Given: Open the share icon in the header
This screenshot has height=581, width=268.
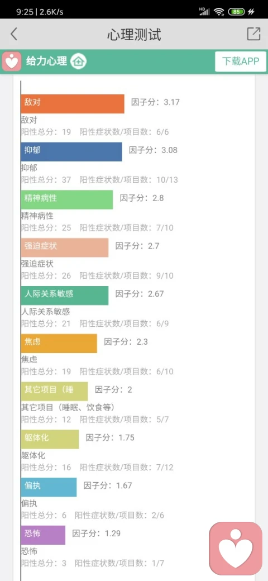Looking at the screenshot, I should [253, 34].
